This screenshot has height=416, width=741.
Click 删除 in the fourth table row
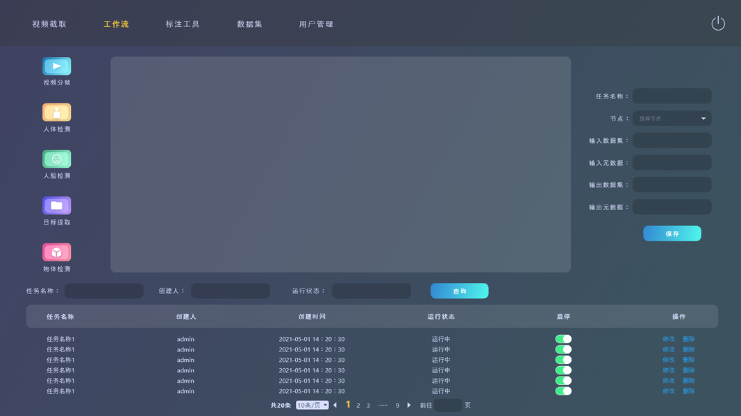(x=688, y=370)
